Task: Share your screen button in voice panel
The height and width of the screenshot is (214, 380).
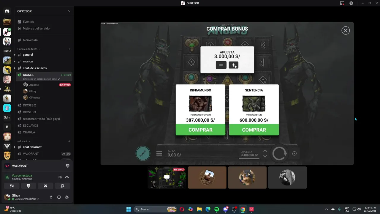Action: point(28,186)
